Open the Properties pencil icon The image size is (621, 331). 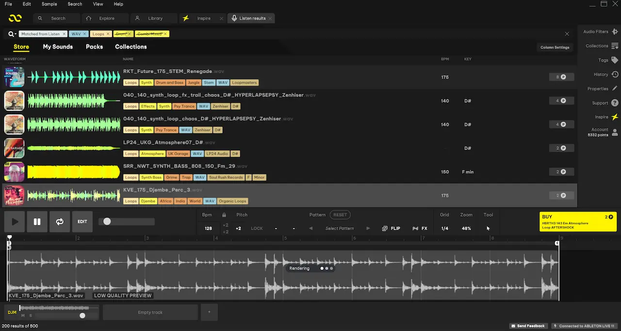615,89
